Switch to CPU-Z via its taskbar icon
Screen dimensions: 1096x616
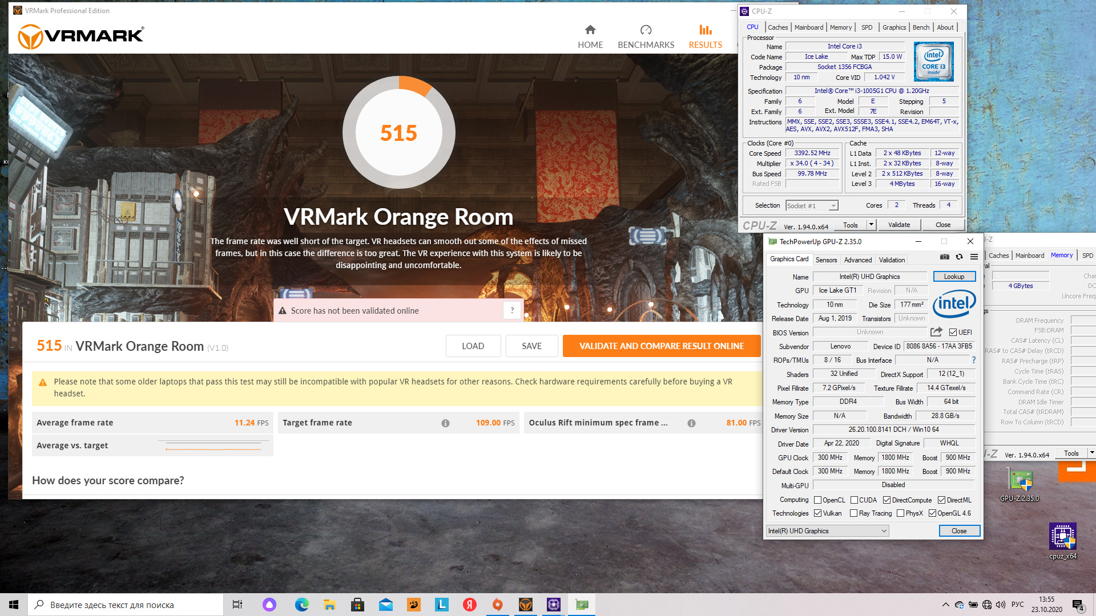[554, 605]
